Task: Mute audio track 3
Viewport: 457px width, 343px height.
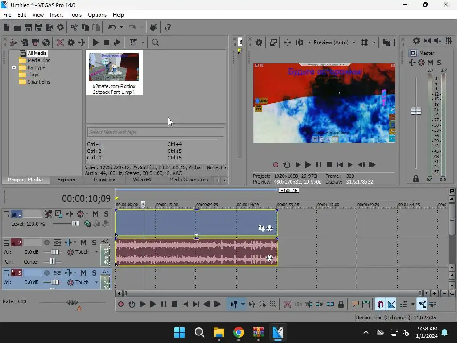Action: pos(83,273)
